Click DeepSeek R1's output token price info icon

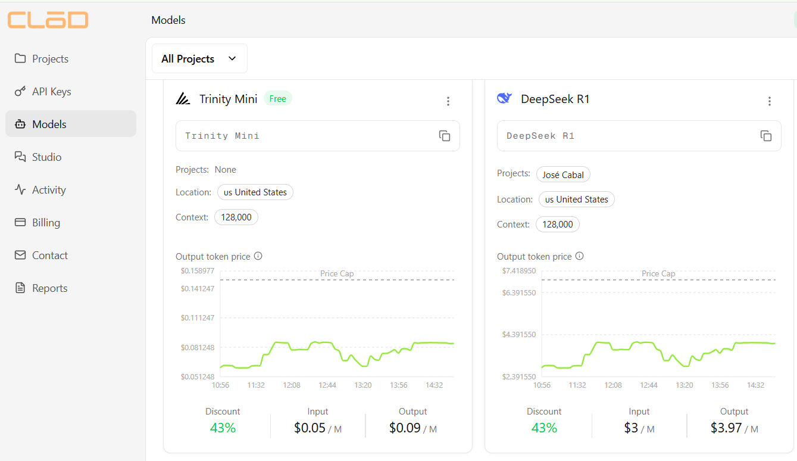(579, 256)
